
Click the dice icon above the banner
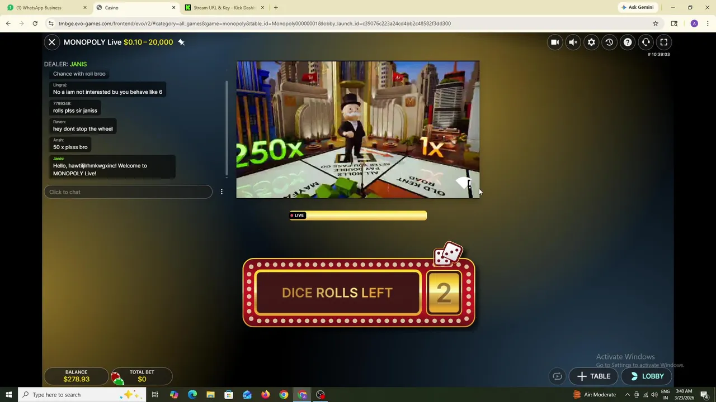coord(448,254)
